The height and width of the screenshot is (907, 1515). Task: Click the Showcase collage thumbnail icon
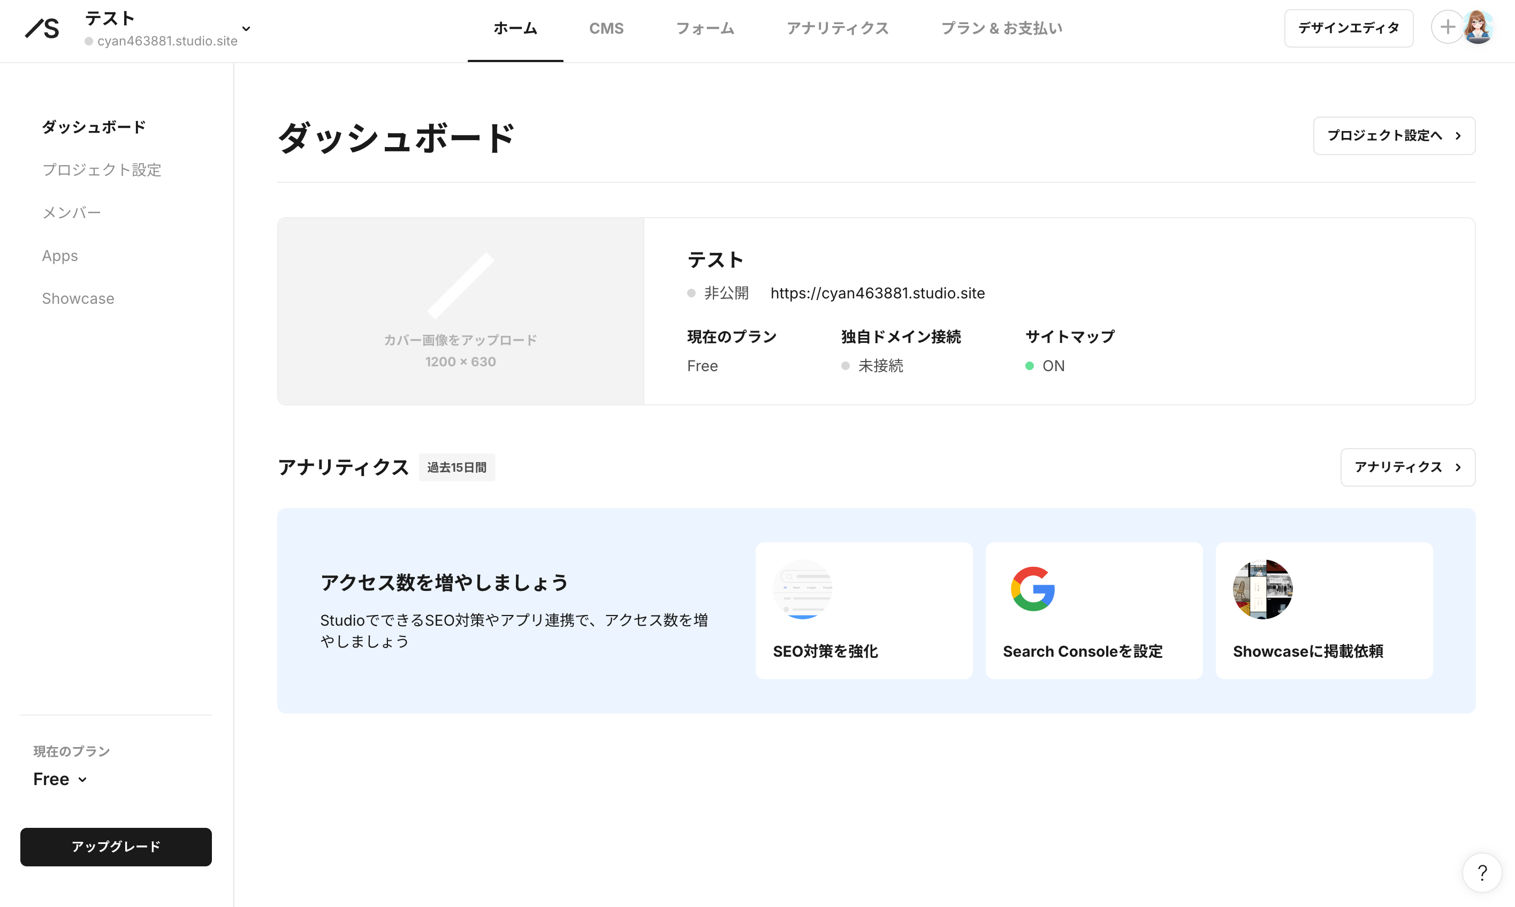click(x=1262, y=589)
